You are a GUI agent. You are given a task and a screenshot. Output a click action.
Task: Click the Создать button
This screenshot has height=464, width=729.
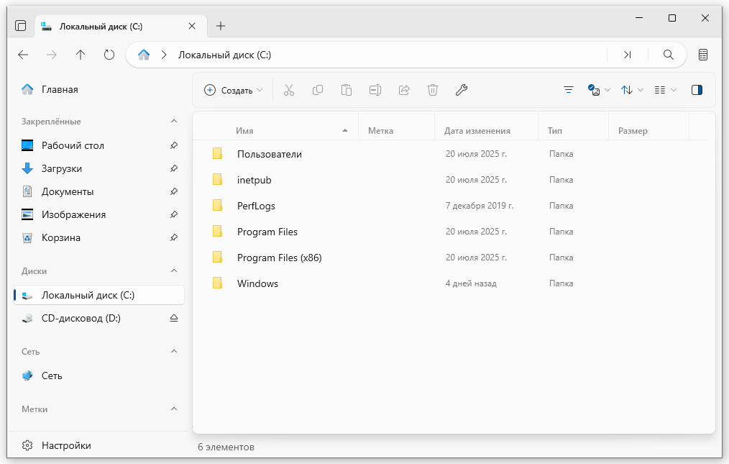(x=234, y=91)
